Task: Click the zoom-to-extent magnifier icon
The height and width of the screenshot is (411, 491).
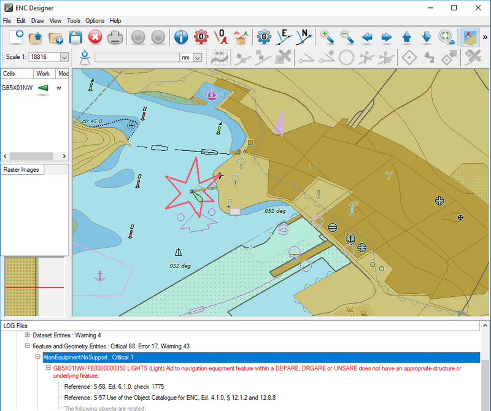Action: click(447, 37)
